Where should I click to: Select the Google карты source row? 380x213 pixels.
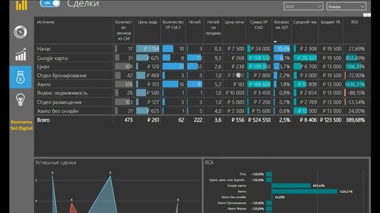[x=201, y=58]
